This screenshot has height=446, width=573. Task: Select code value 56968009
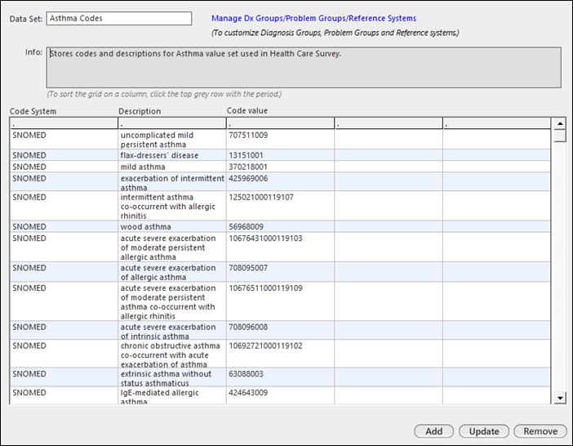pos(280,226)
